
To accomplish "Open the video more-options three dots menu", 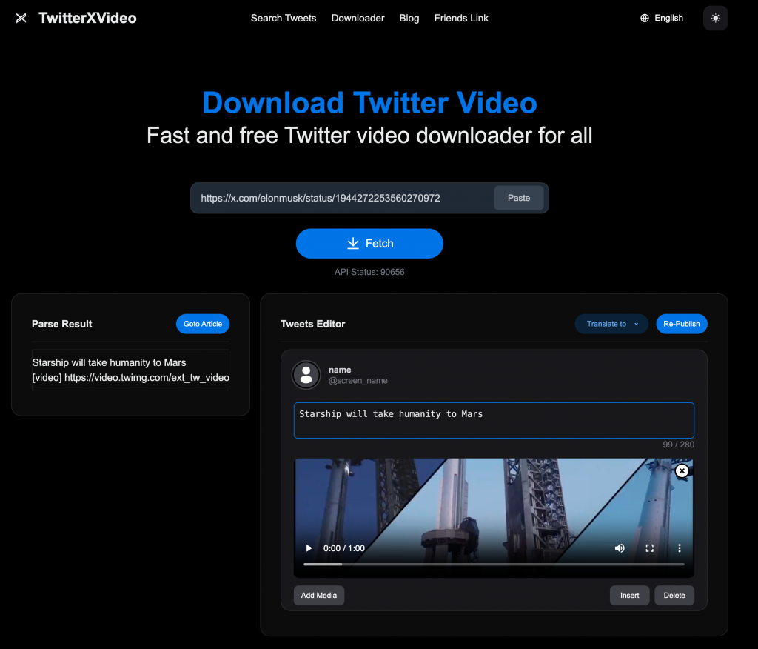I will point(680,548).
